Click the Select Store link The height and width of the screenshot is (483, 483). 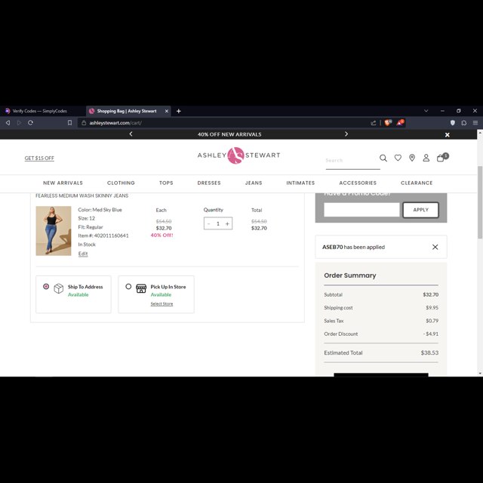tap(162, 304)
